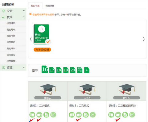This screenshot has height=122, width=148.
Task: Click the chart icon under 二次根式的乘除
Action: coord(132,115)
